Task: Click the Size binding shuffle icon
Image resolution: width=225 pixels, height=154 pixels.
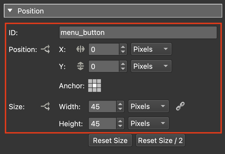Action: click(x=45, y=106)
